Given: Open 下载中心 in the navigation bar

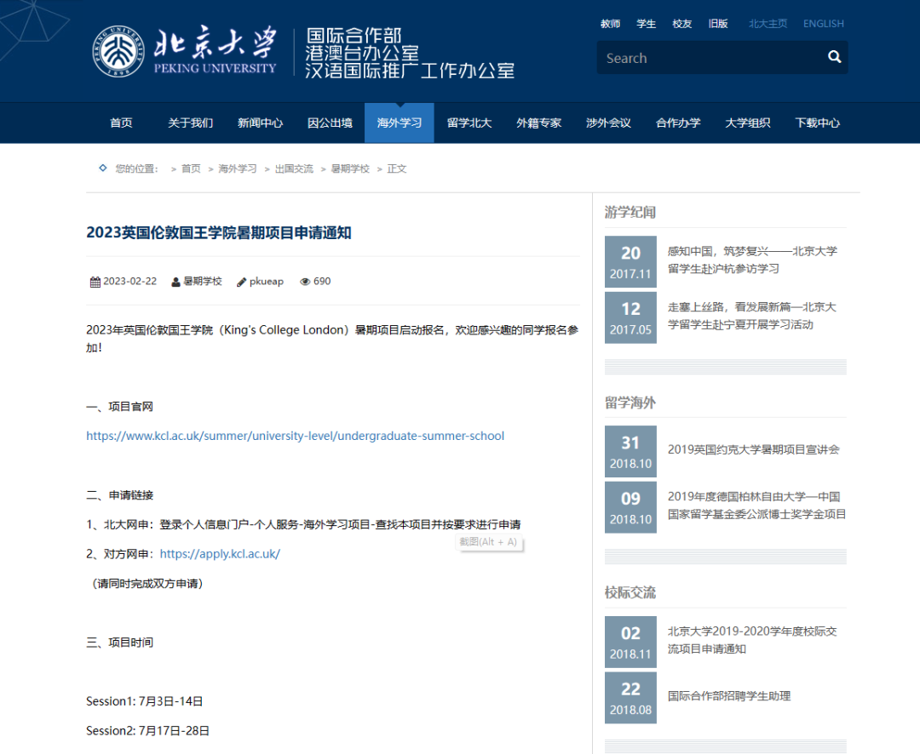Looking at the screenshot, I should (817, 123).
